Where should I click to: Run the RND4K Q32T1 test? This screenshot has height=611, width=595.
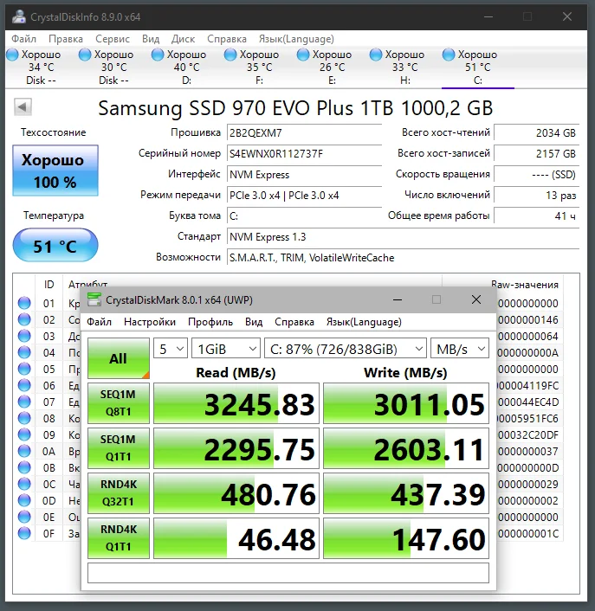pos(118,493)
